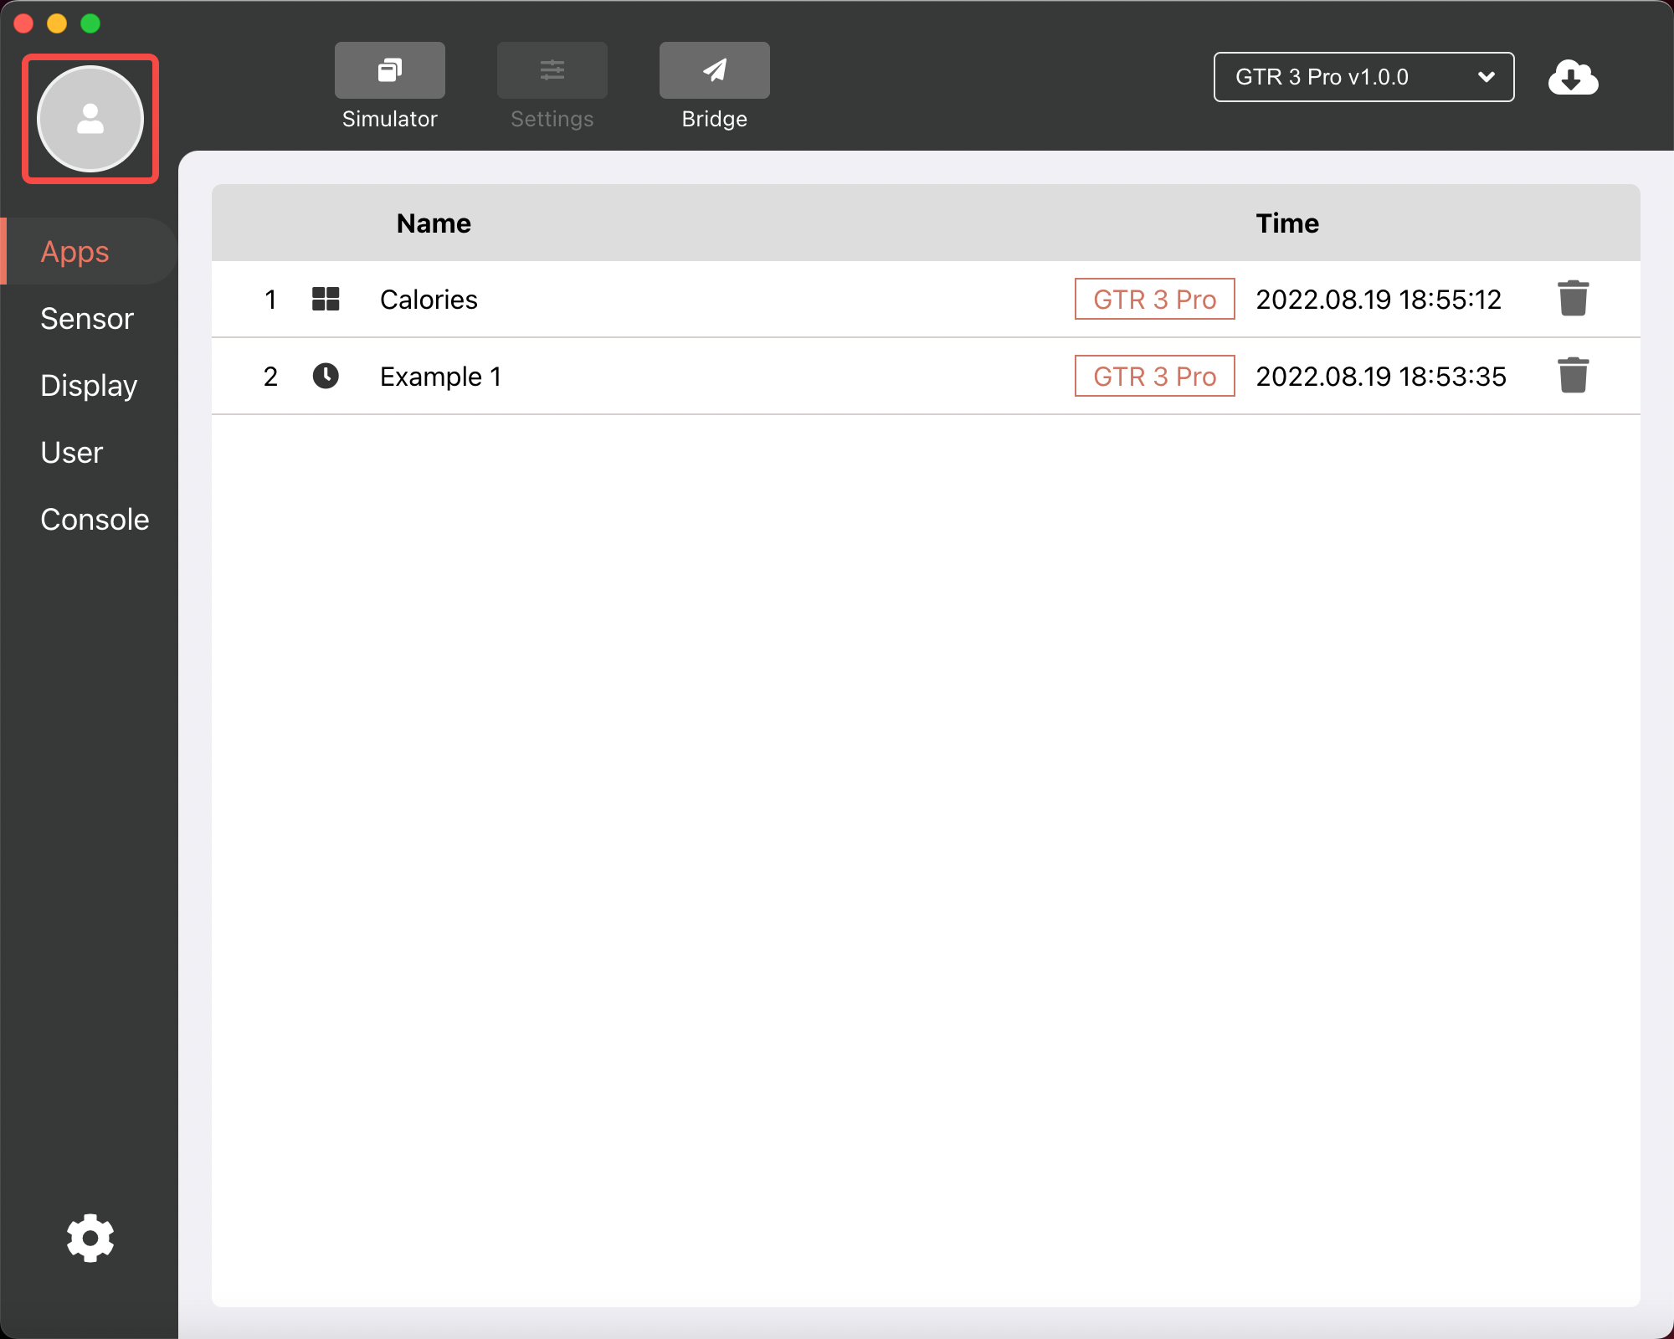Select the Sensor sidebar item
The image size is (1674, 1339).
click(86, 317)
